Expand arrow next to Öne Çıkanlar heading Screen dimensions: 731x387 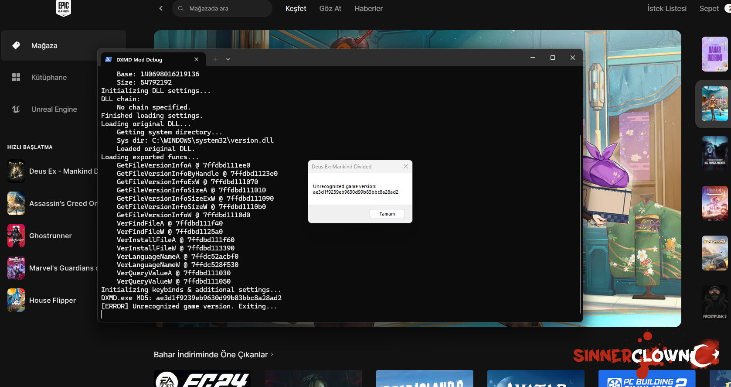point(272,354)
